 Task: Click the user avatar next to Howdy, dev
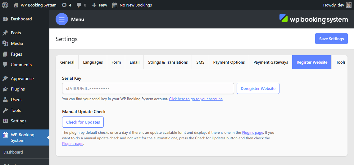(349, 5)
